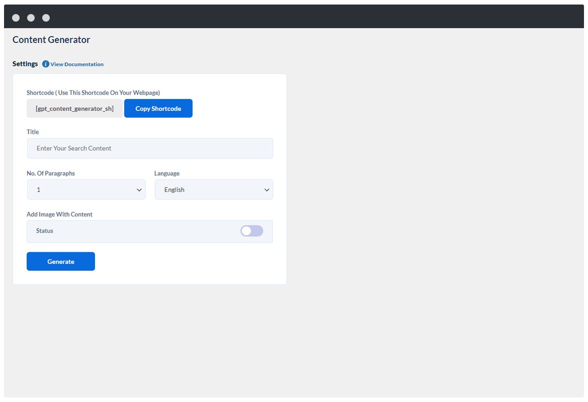The width and height of the screenshot is (588, 402).
Task: Click the Shortcode instruction label text
Action: pyautogui.click(x=93, y=93)
